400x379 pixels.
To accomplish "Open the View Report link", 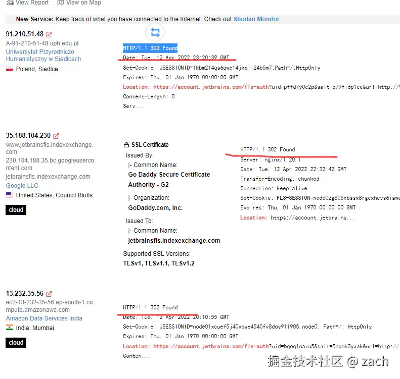I will [x=32, y=3].
